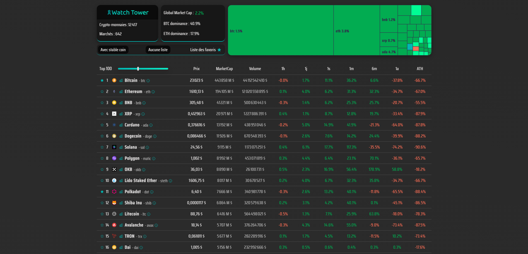
Task: Add Ethereum to favorites with its star
Action: (x=102, y=92)
